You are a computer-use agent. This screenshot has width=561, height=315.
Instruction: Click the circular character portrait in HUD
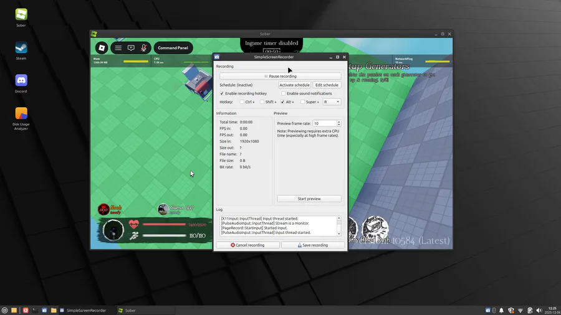(113, 230)
